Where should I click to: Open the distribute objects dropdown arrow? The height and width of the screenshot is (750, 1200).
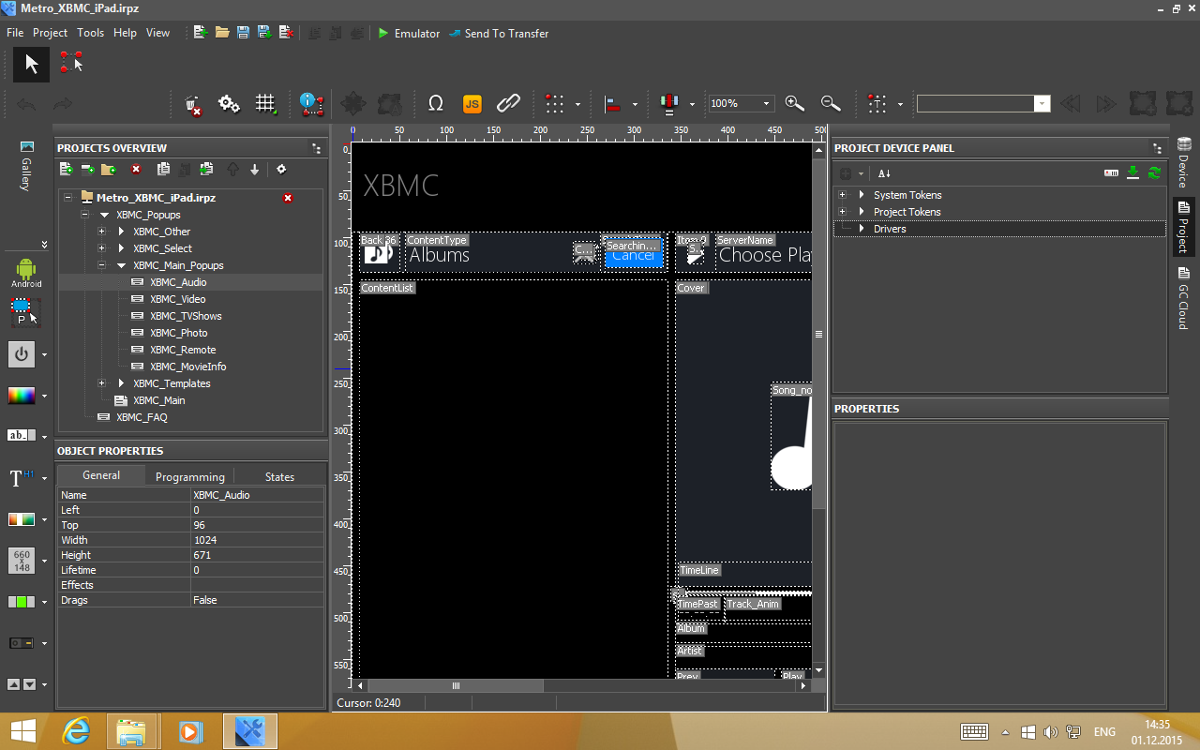[x=692, y=104]
